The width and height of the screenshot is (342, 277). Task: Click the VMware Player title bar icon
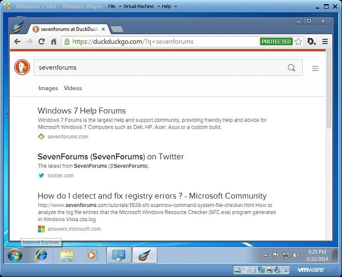coord(7,6)
